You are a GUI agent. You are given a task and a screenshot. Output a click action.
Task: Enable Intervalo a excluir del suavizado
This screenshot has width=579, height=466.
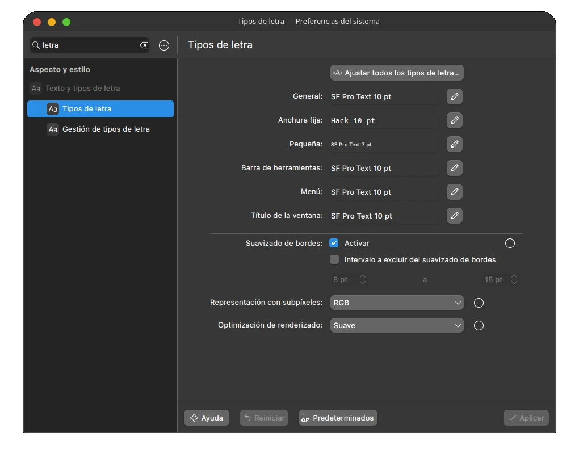click(x=334, y=259)
